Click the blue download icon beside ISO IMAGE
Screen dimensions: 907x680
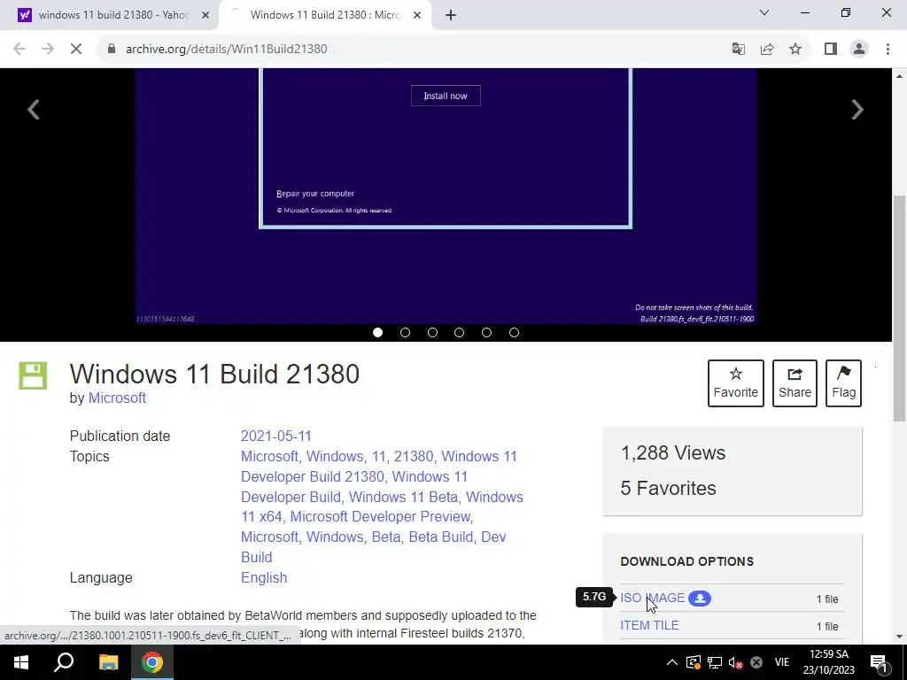tap(700, 599)
